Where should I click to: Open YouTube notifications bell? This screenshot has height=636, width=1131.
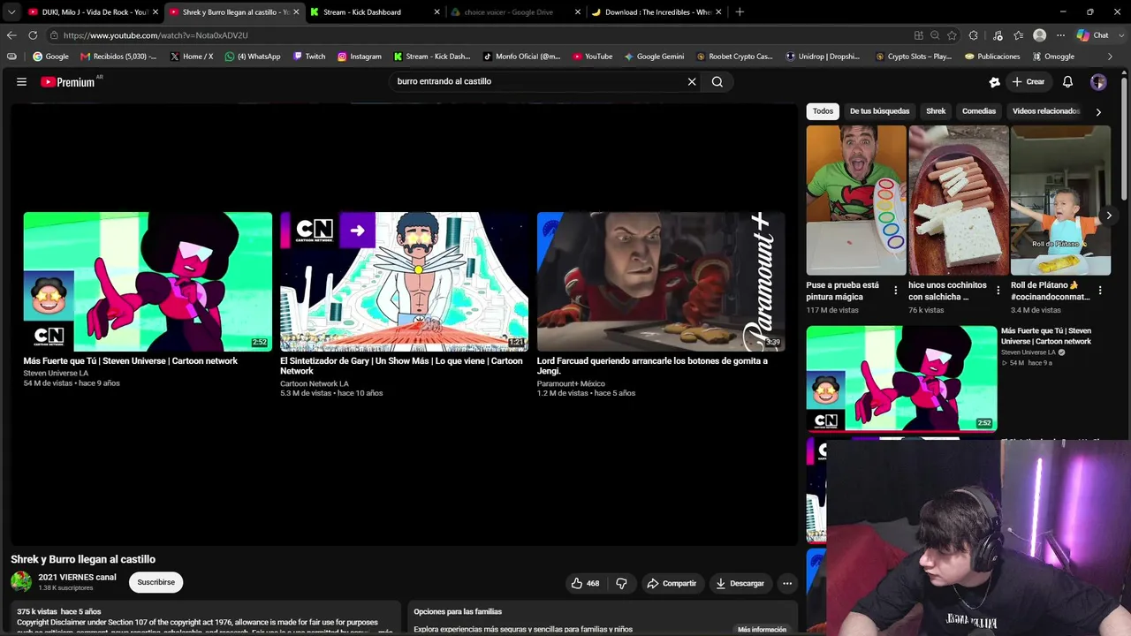pyautogui.click(x=1067, y=81)
